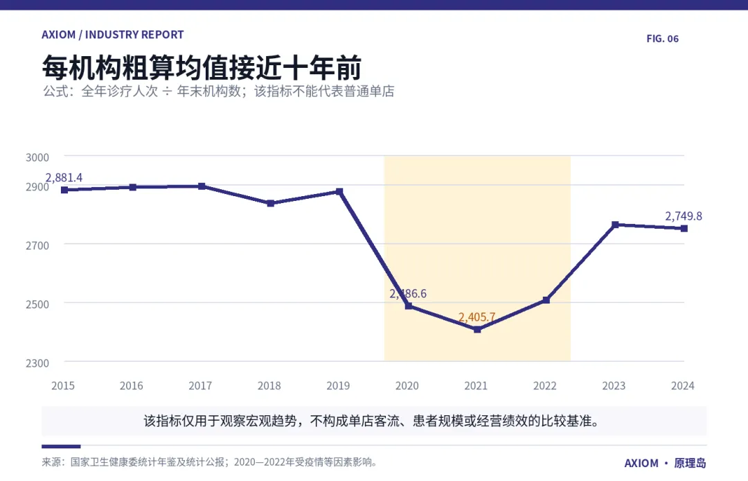Viewport: 748px width, 481px height.
Task: Select the 2021 lowest data point marker
Action: tap(477, 329)
